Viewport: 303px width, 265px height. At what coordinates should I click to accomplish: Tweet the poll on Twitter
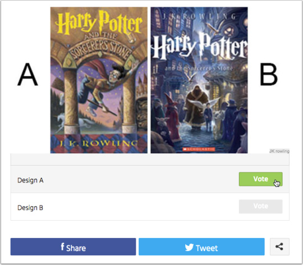[201, 246]
